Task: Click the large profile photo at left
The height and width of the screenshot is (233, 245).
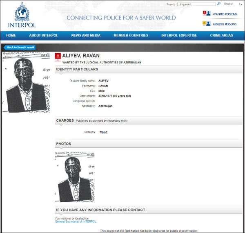Action: [26, 82]
